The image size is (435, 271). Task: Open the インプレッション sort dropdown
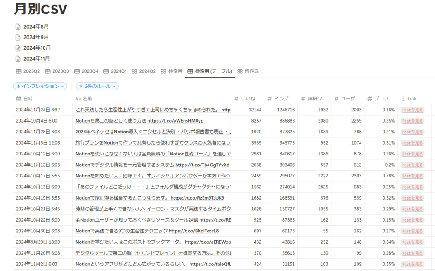(40, 86)
